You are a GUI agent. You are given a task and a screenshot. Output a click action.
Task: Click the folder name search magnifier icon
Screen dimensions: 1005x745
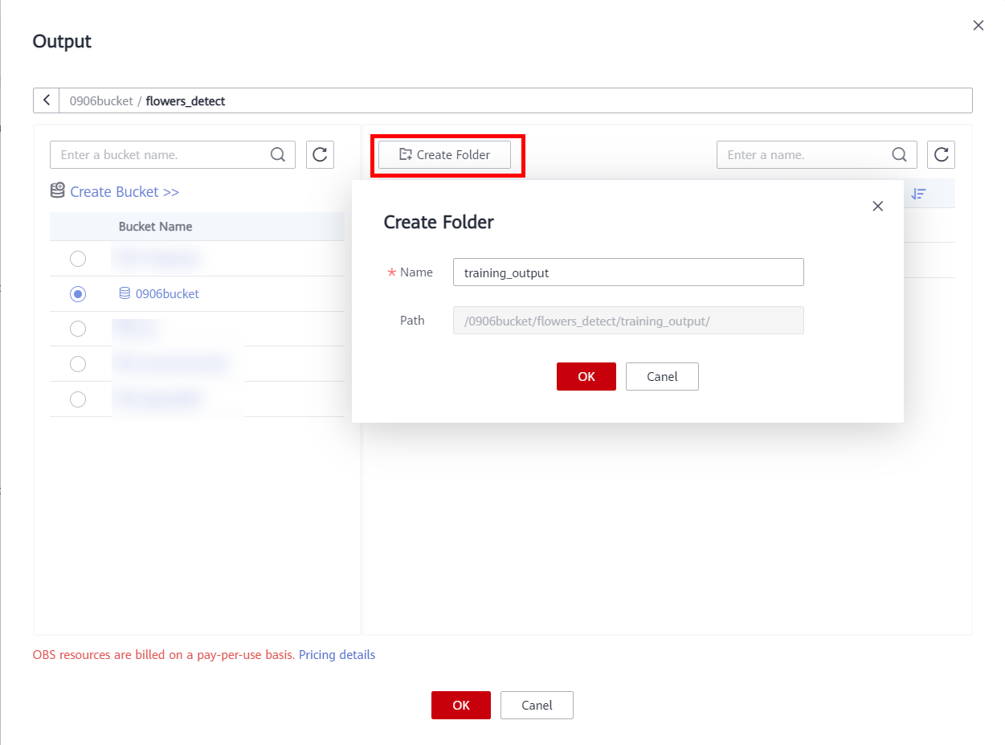[900, 155]
